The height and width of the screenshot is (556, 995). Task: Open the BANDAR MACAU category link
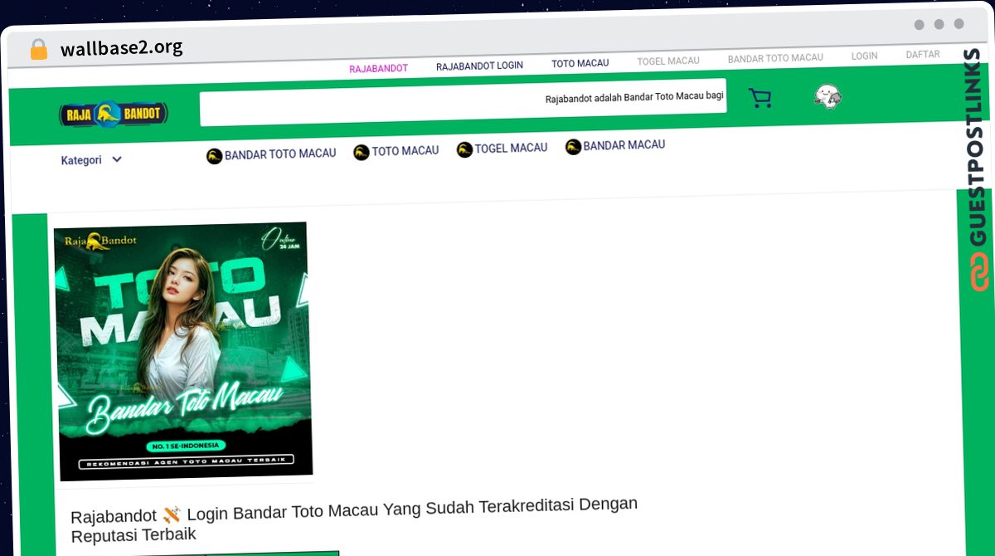coord(624,145)
